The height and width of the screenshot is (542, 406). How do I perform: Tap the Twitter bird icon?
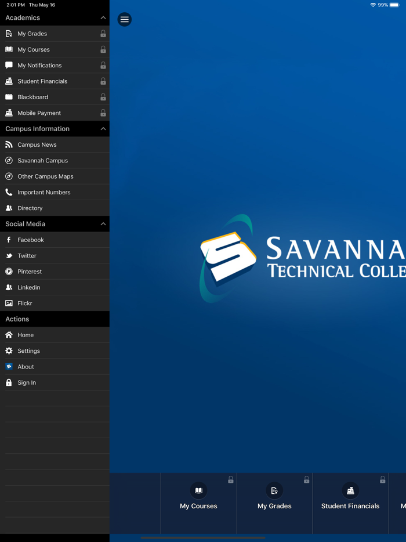point(9,256)
